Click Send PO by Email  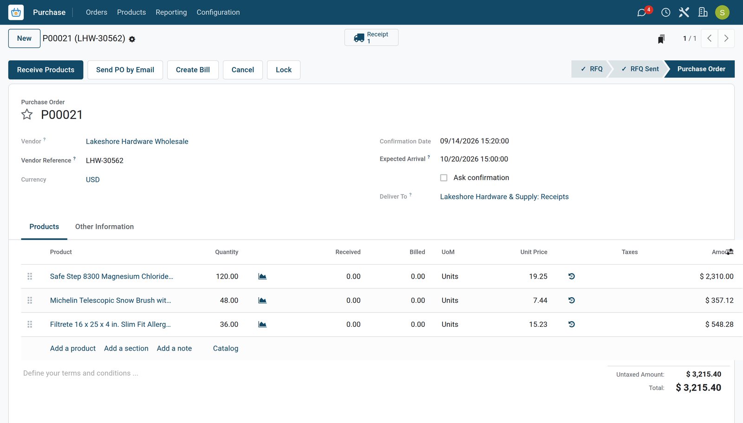(125, 70)
